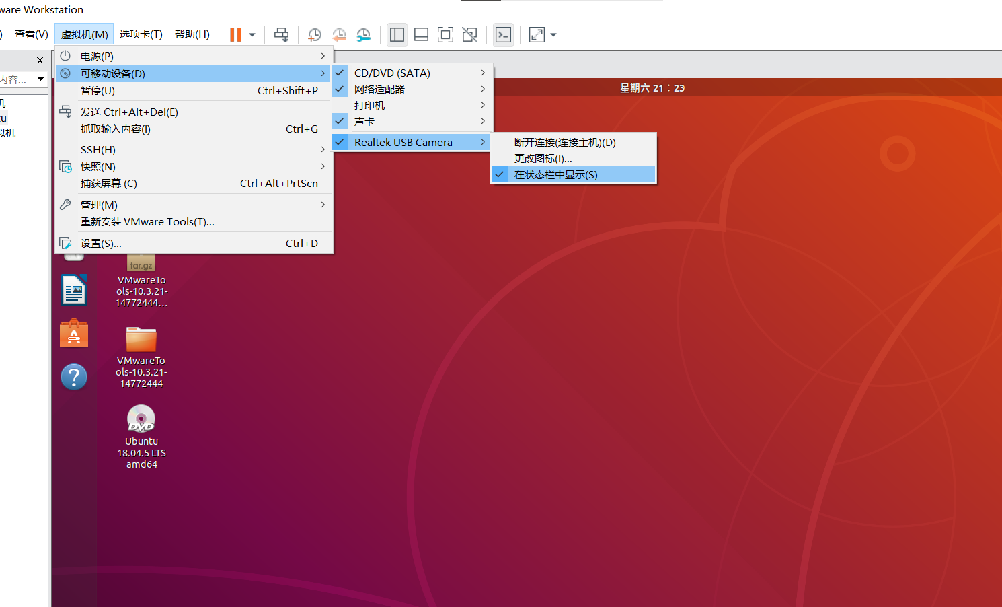1002x607 pixels.
Task: Click the CD/DVD (SATA) checkmark
Action: click(x=340, y=73)
